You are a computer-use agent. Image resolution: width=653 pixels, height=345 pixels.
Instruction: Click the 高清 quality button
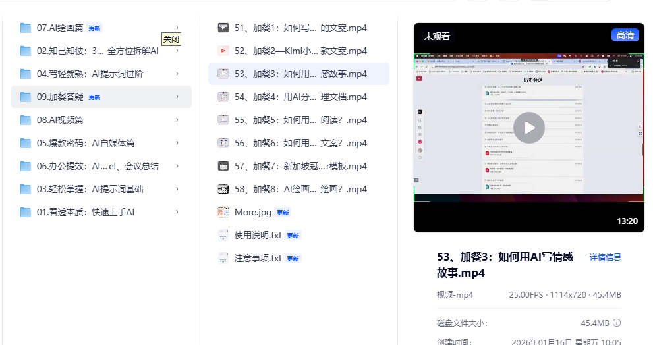click(625, 36)
